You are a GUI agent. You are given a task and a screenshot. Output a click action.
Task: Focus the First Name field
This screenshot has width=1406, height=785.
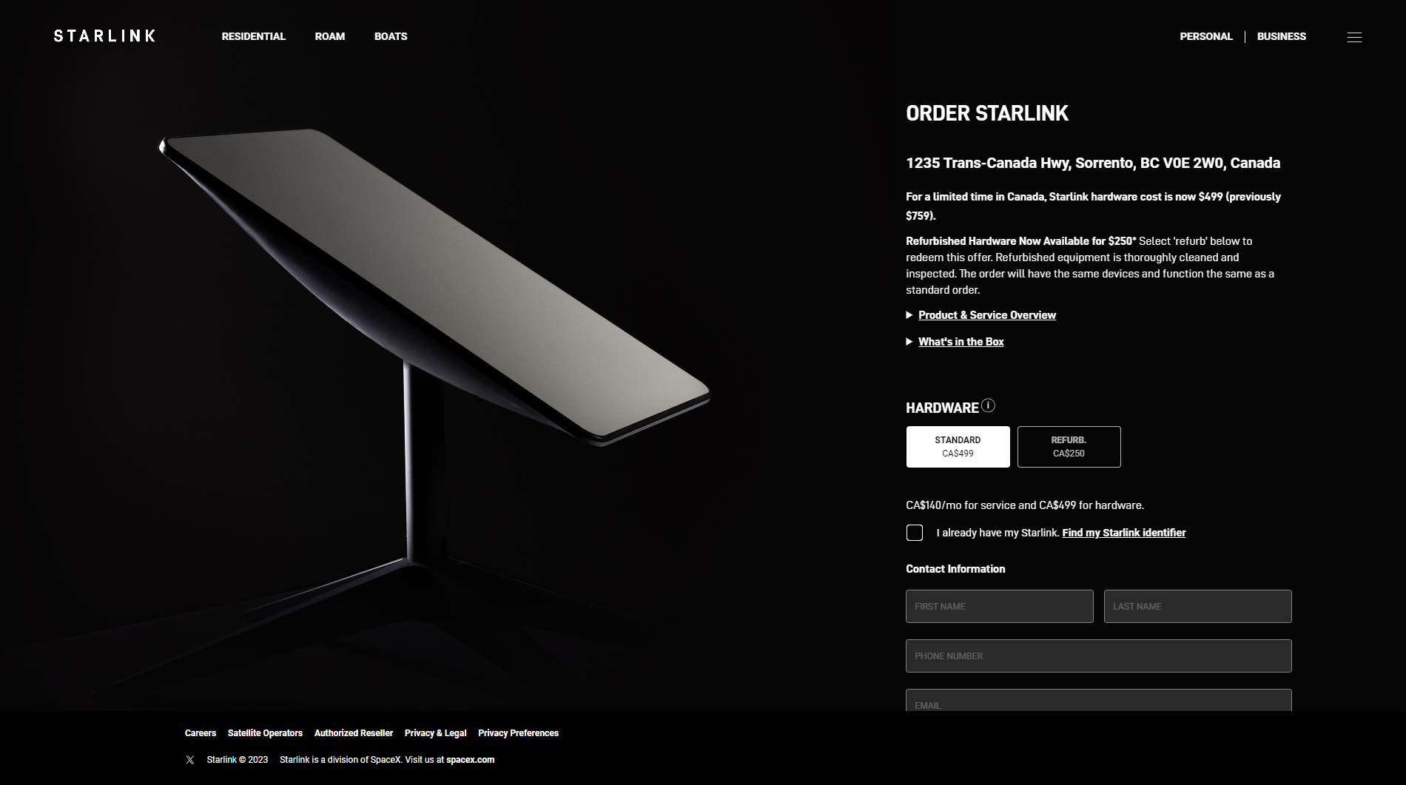(x=999, y=606)
